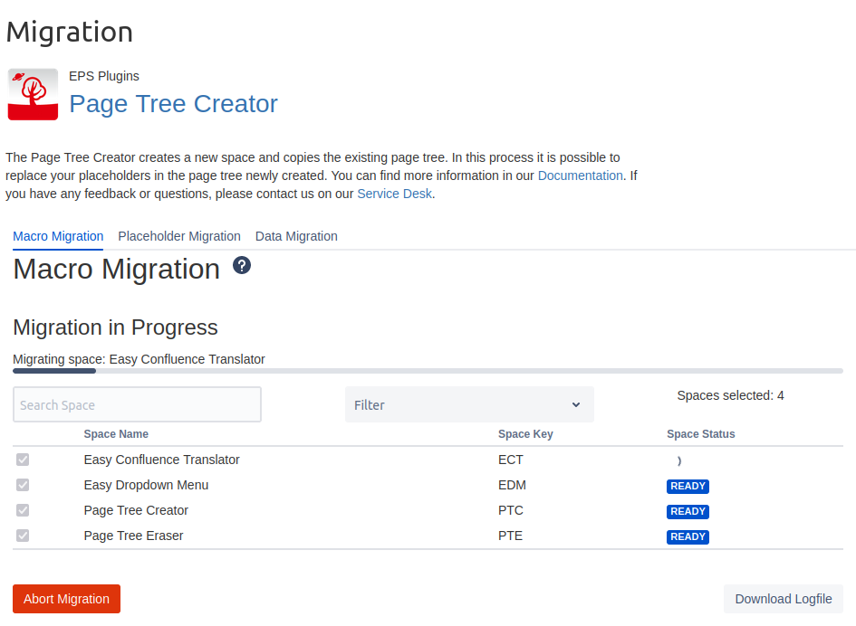This screenshot has height=626, width=856.
Task: Switch to the Data Migration tab
Action: tap(296, 236)
